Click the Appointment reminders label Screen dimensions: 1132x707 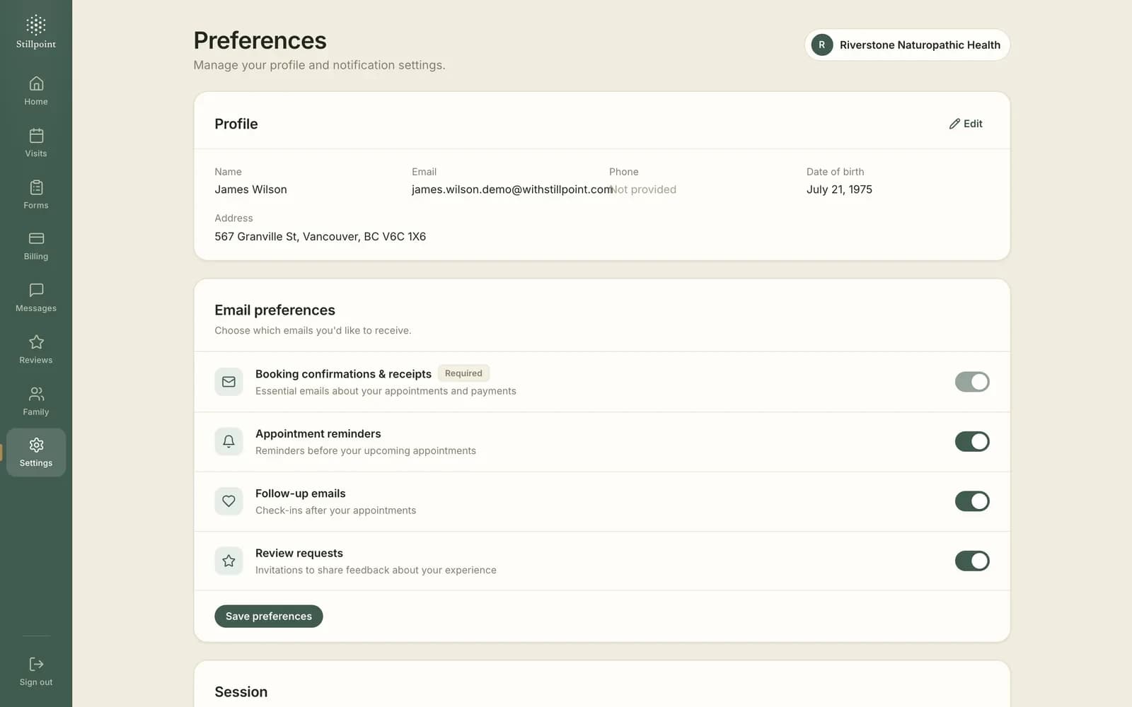318,433
